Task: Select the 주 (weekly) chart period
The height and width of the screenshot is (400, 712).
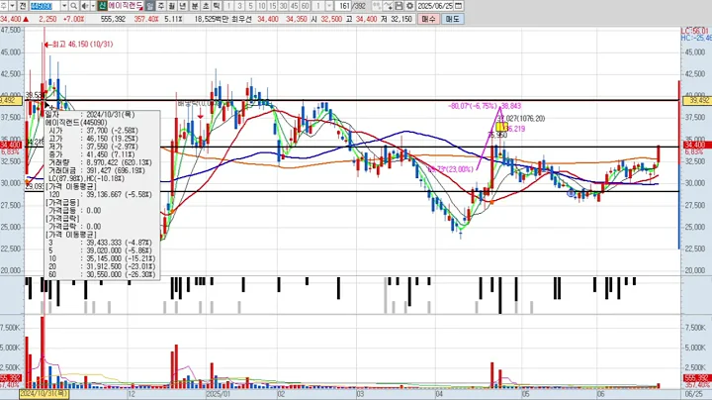Action: (161, 6)
